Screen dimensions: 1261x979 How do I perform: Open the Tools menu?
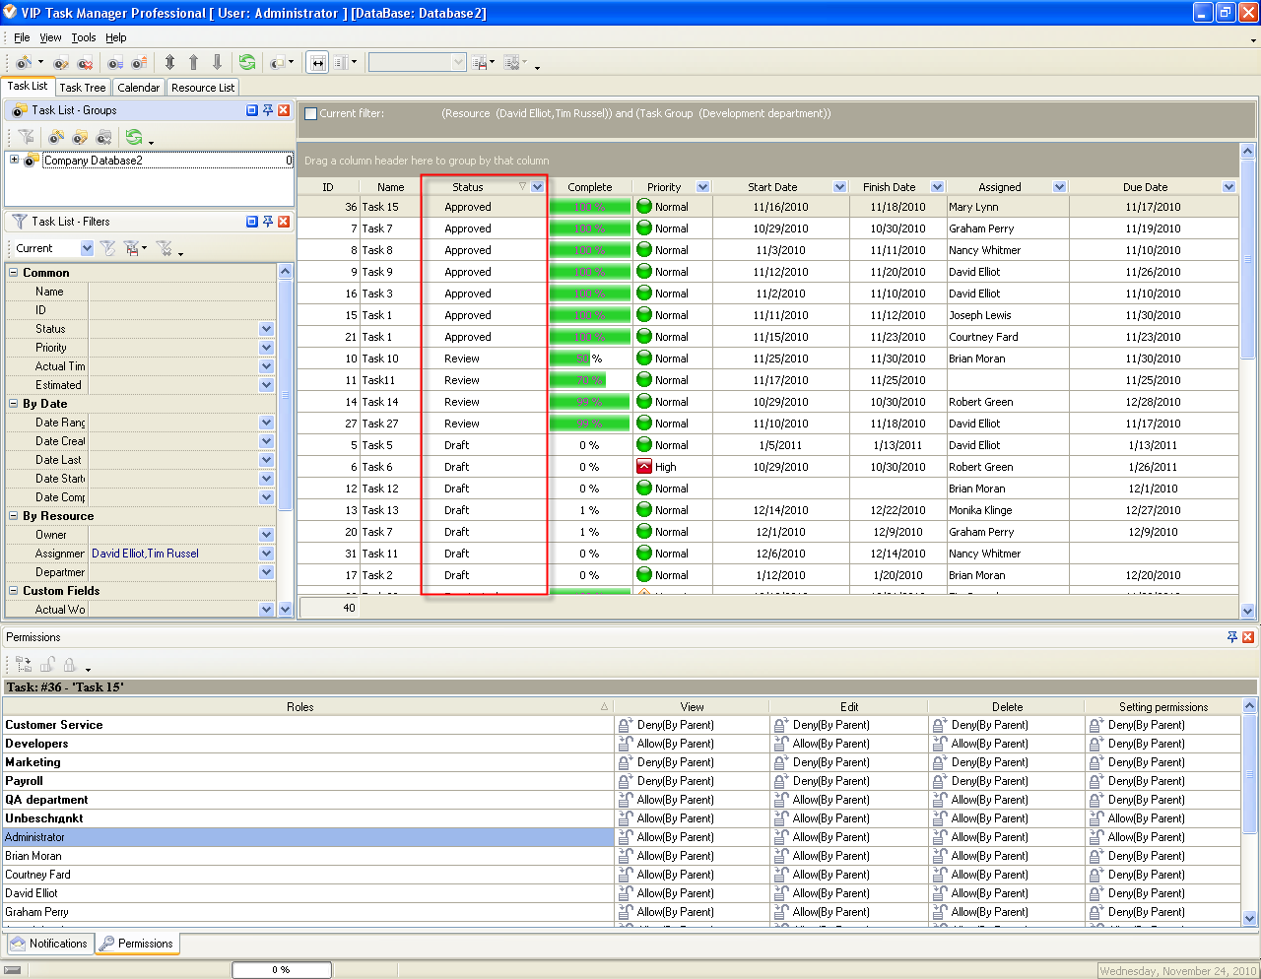84,37
